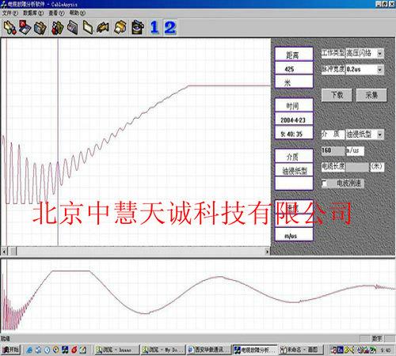This screenshot has height=356, width=396.
Task: Click the 电缆故障分析 taskbar button
Action: (255, 350)
